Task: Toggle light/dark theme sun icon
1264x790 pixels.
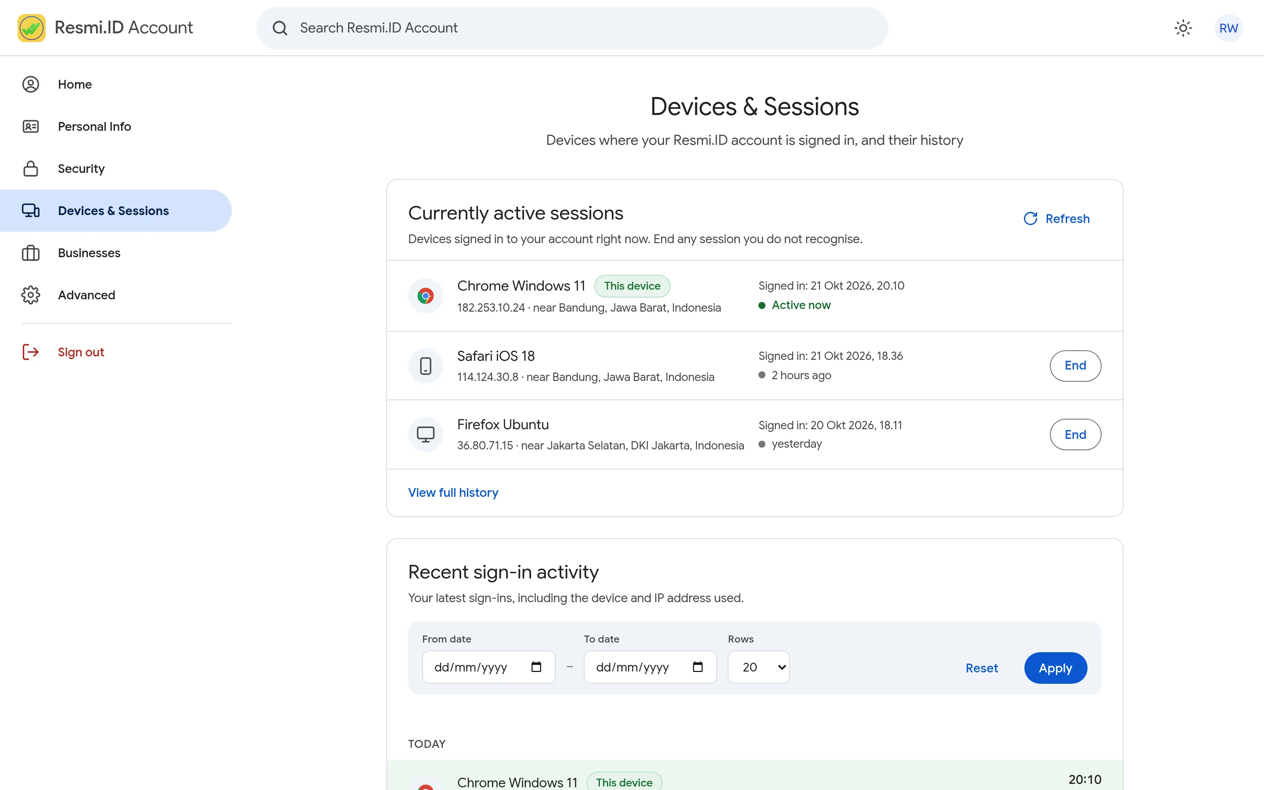Action: click(x=1183, y=28)
